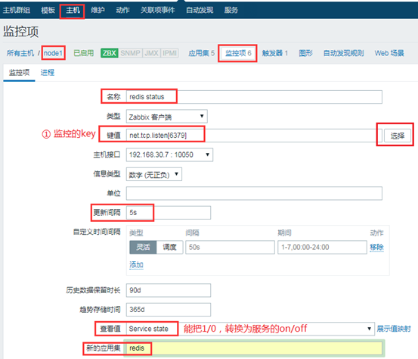Switch to the 进程 tab
418x359 pixels.
(x=48, y=73)
